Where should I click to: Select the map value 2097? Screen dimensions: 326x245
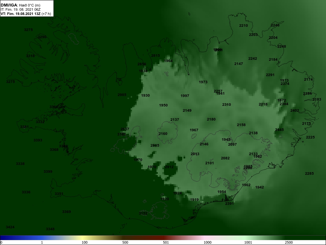232,144
